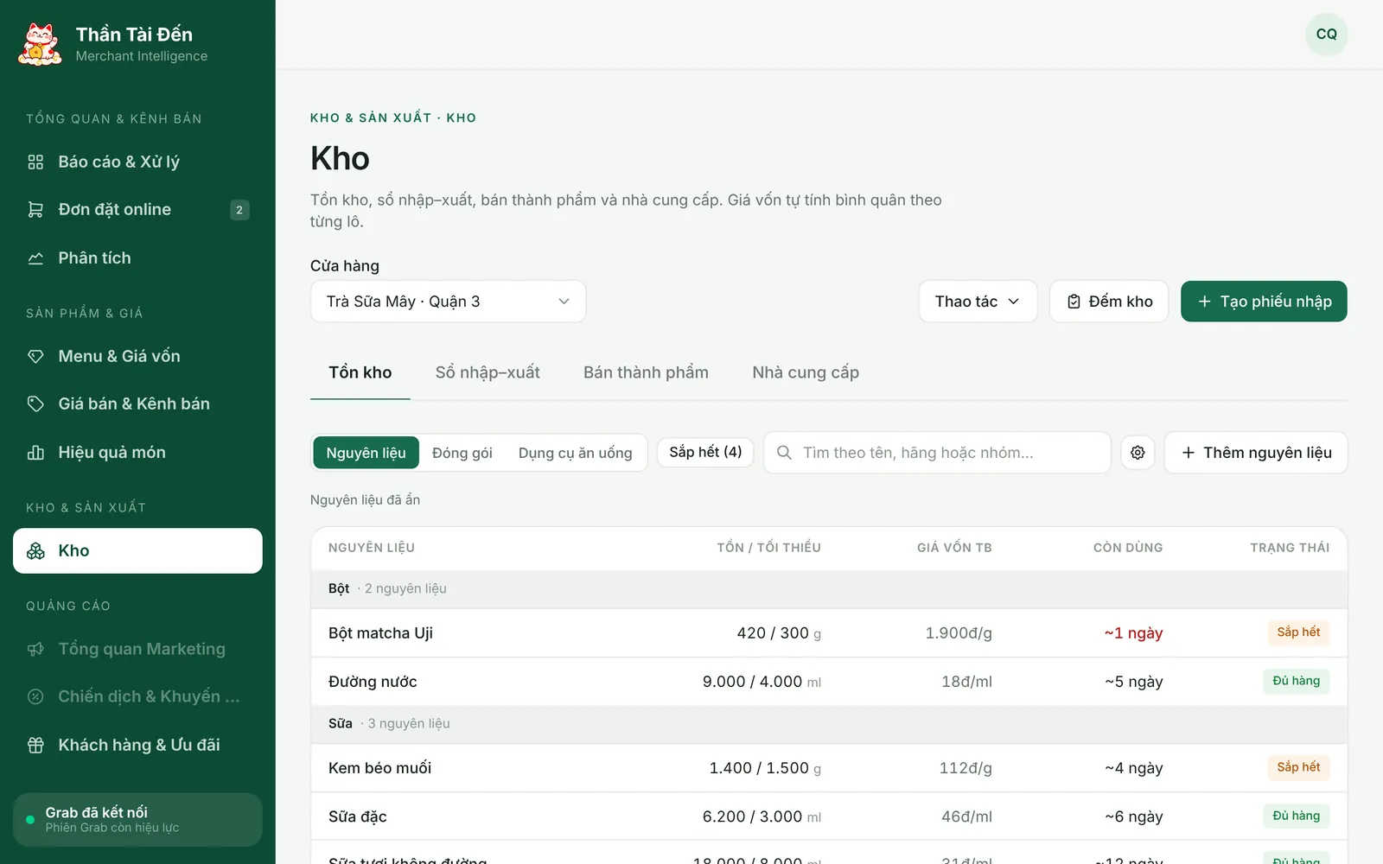Viewport: 1383px width, 864px height.
Task: Focus the ingredient search field
Action: pos(937,453)
